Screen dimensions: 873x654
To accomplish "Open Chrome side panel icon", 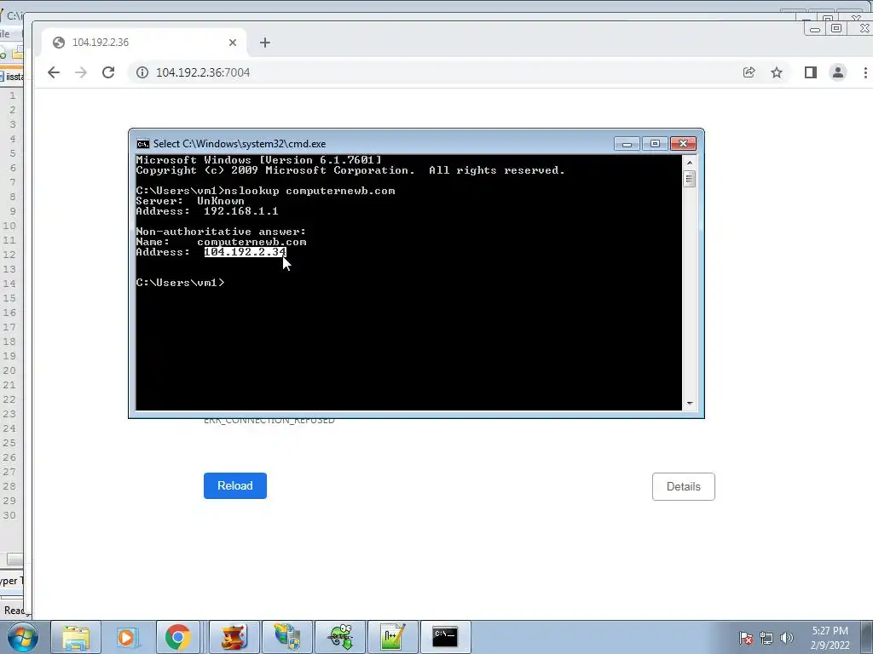I will click(811, 72).
